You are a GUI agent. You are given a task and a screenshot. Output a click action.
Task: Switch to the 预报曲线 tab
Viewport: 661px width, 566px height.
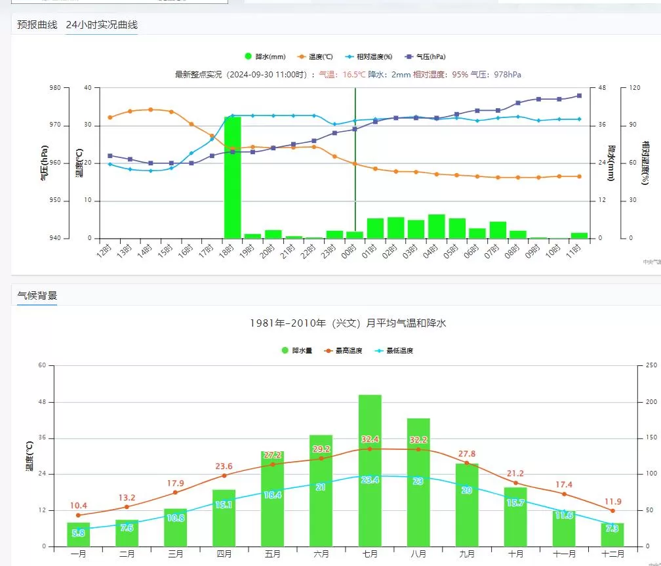click(x=37, y=25)
